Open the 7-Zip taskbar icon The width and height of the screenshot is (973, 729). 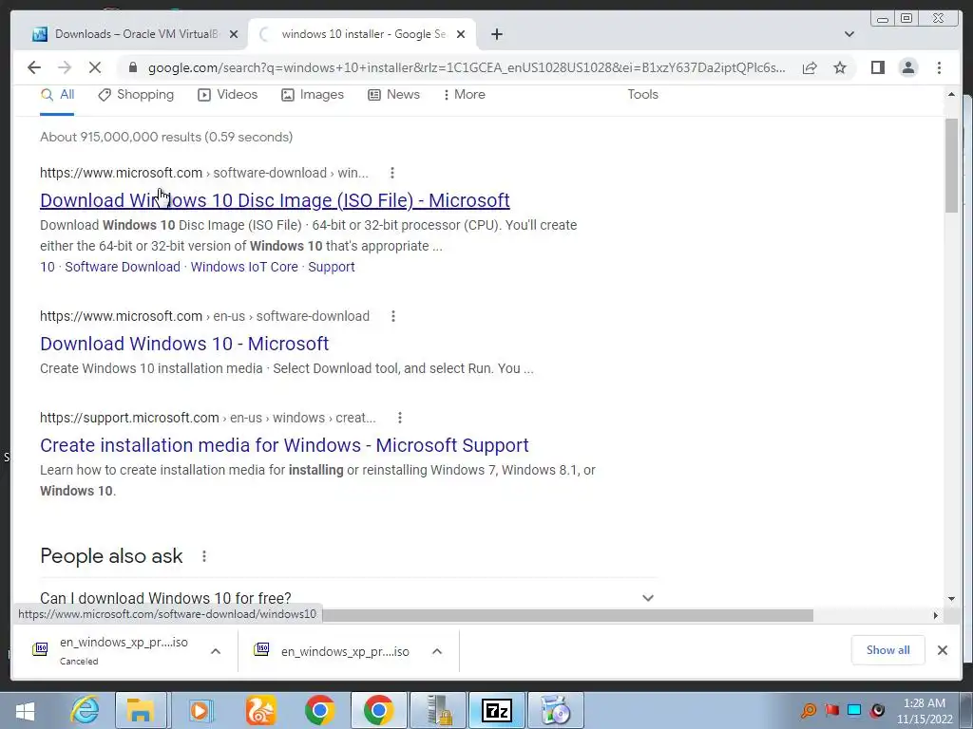pos(497,710)
